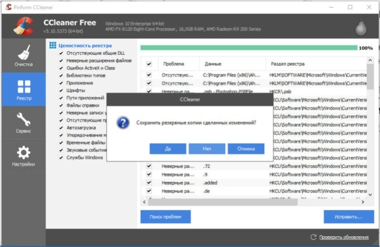The width and height of the screenshot is (380, 247).
Task: Click the refresh icon beside Проверить обновления
Action: coord(313,237)
